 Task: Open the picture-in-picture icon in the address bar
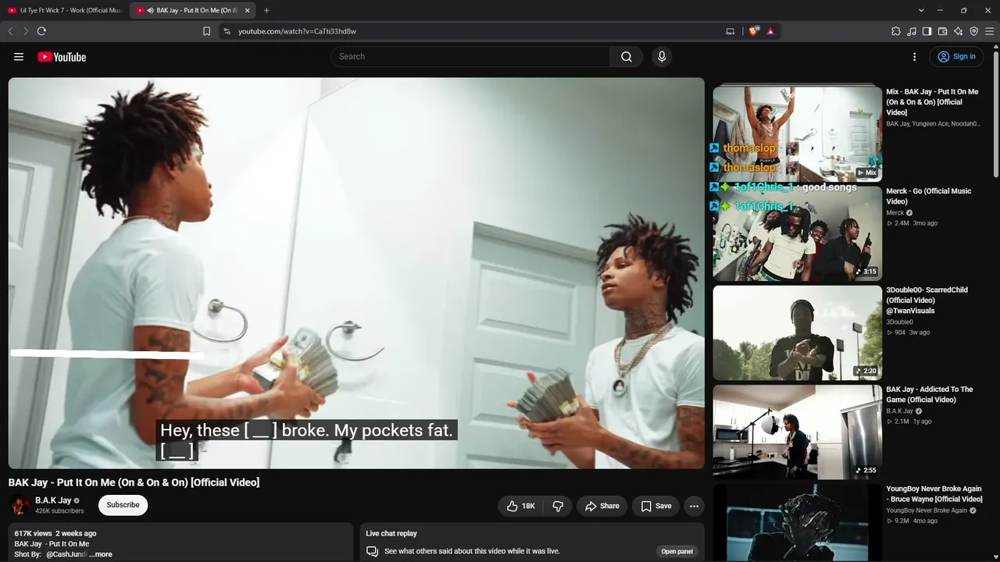coord(730,31)
